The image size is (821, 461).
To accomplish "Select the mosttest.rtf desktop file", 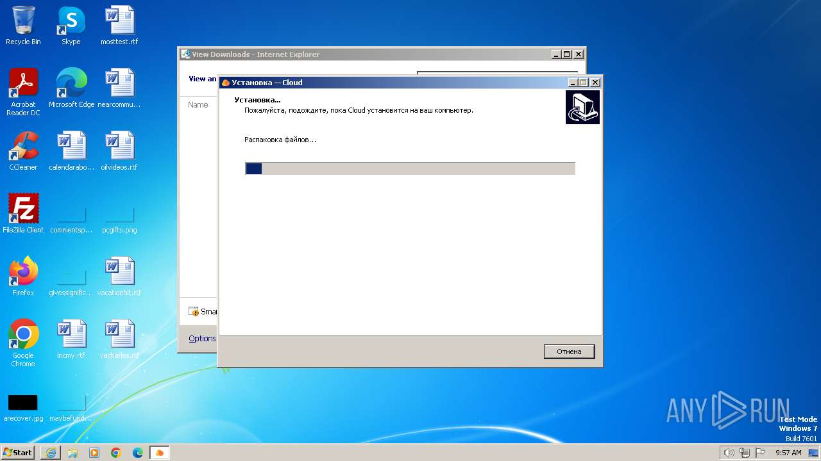I will [119, 26].
